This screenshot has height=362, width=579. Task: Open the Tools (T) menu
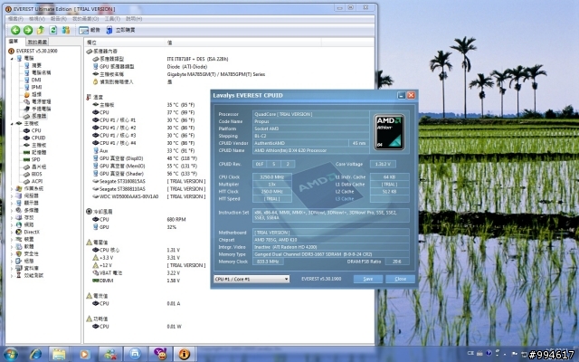click(112, 18)
